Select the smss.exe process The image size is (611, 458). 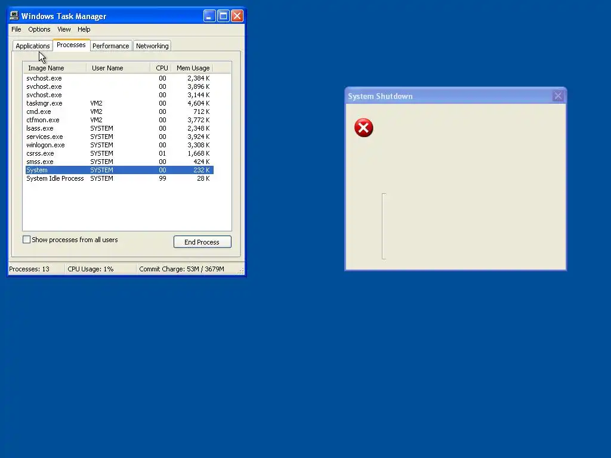point(119,162)
